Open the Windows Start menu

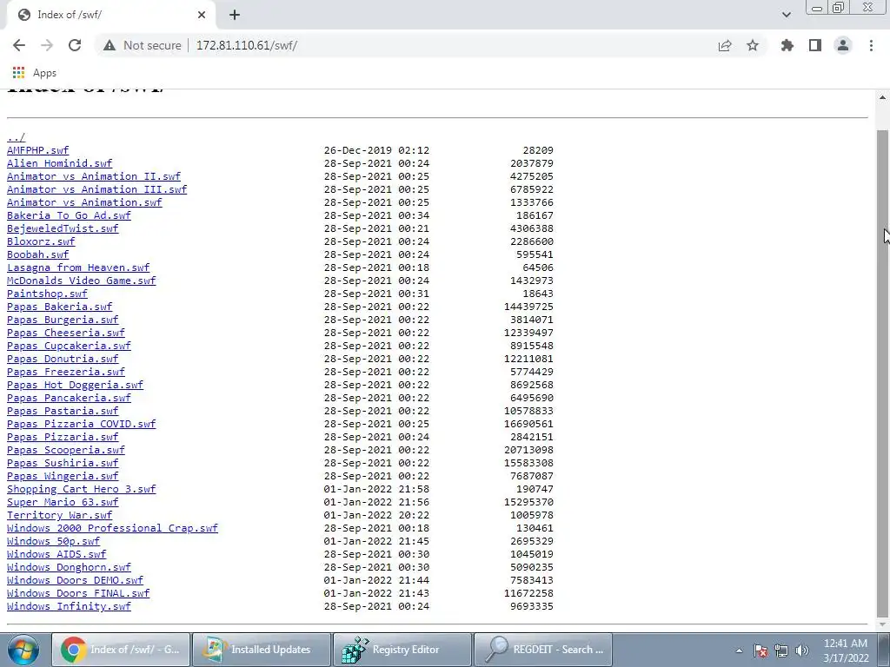pyautogui.click(x=23, y=650)
